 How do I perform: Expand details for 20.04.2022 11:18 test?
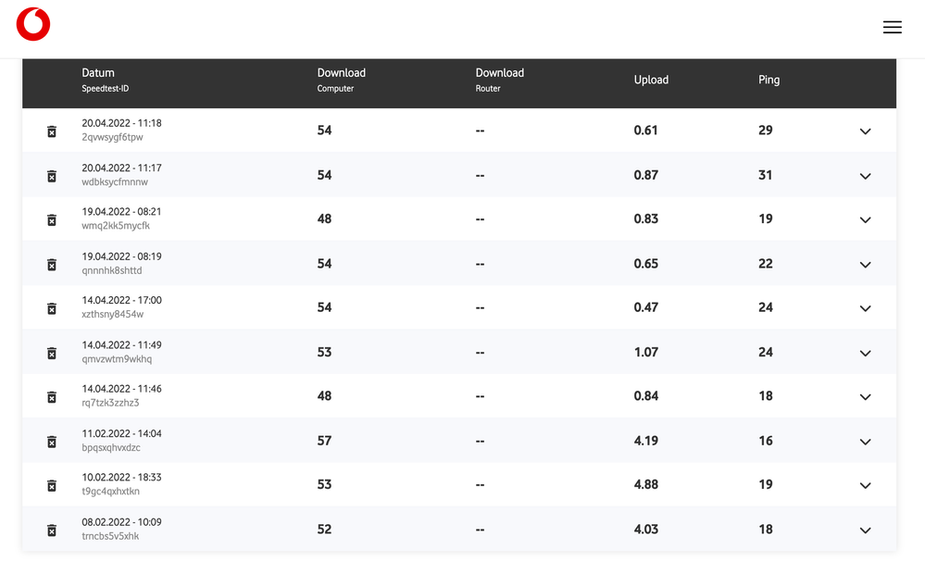pos(865,131)
